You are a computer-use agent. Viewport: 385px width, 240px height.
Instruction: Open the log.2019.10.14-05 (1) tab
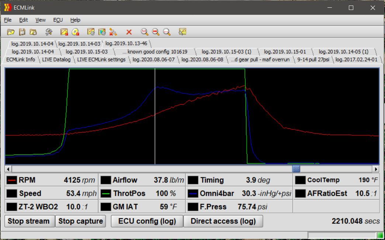pyautogui.click(x=343, y=52)
